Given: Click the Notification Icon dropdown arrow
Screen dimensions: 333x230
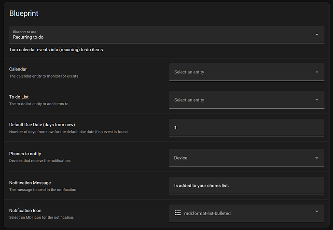Looking at the screenshot, I should click(x=317, y=212).
